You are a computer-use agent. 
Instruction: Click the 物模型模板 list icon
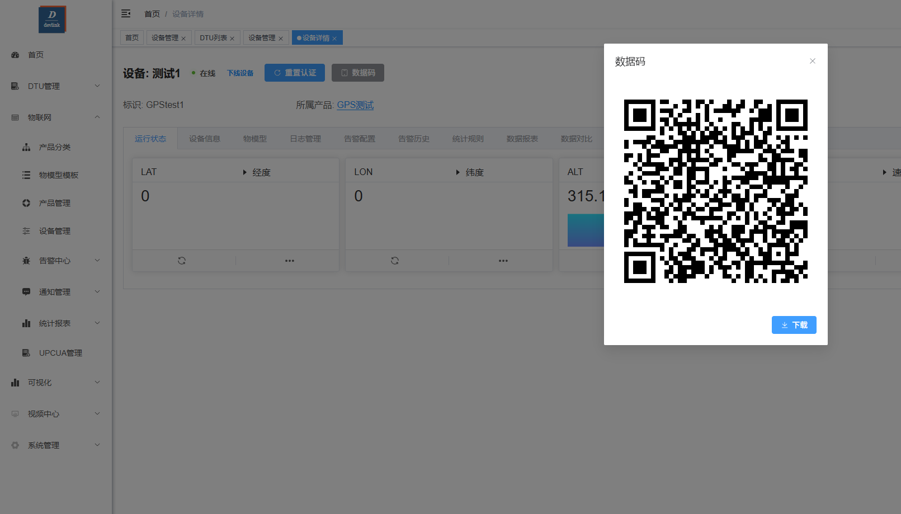[x=26, y=175]
